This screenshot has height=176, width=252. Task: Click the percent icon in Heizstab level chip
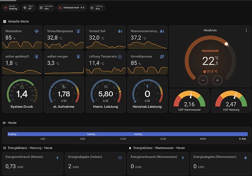point(60,8)
